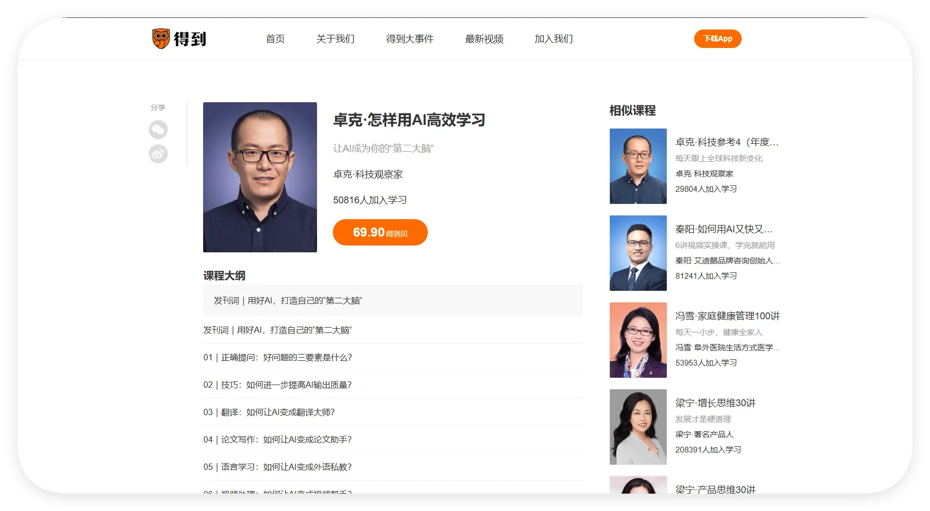Share course via WeChat icon

(158, 130)
